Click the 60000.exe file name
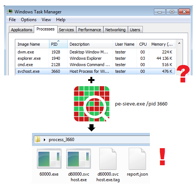 click(49, 174)
